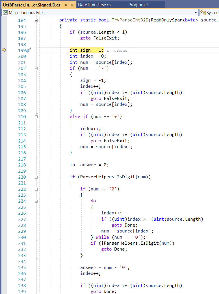Close the Utf8Parser Signed.D.cs tab

[x=72, y=5]
